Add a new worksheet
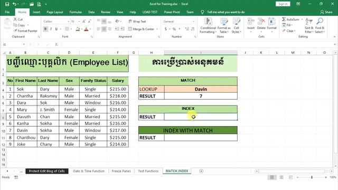This screenshot has height=190, width=338. [x=201, y=171]
